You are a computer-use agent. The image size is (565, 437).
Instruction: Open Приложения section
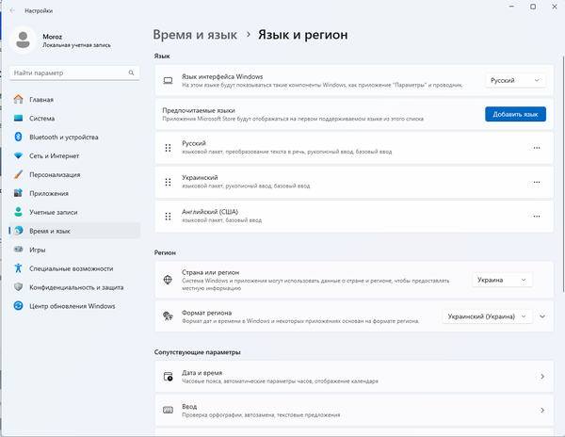coord(74,193)
